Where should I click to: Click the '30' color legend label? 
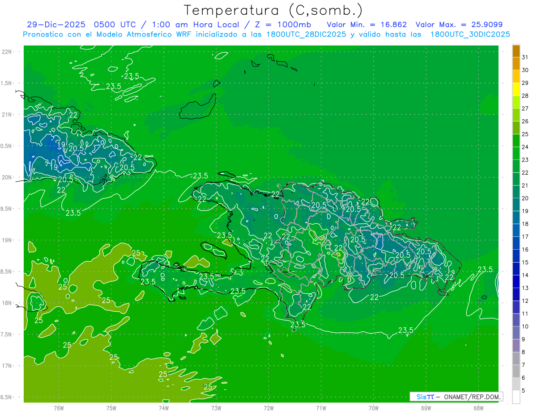point(525,70)
